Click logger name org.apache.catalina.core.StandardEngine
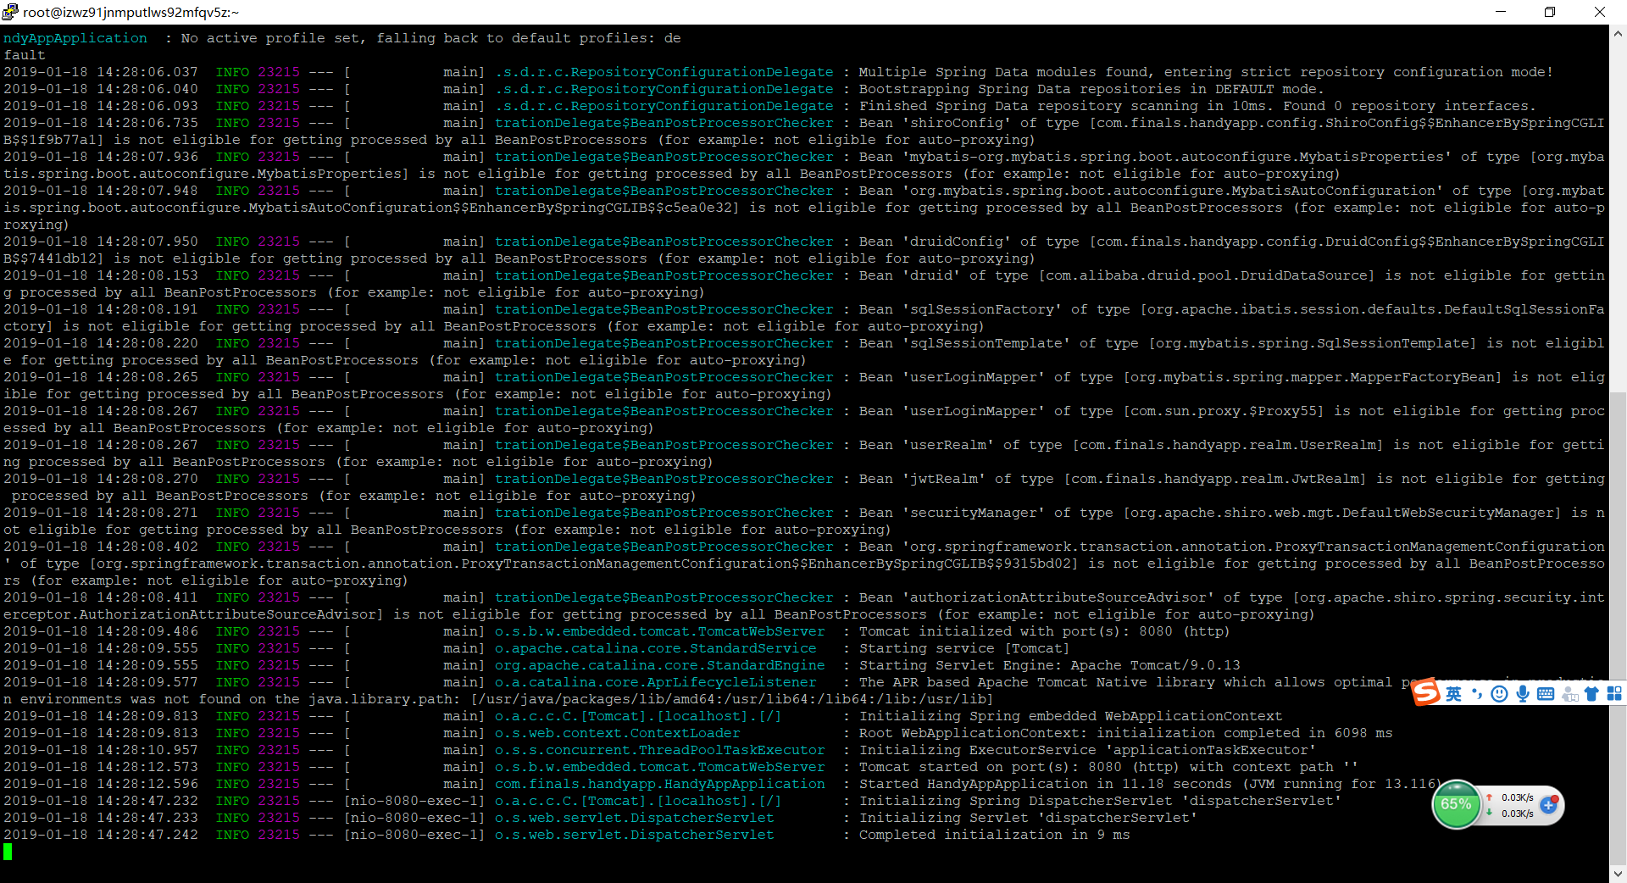This screenshot has width=1627, height=883. [x=660, y=665]
